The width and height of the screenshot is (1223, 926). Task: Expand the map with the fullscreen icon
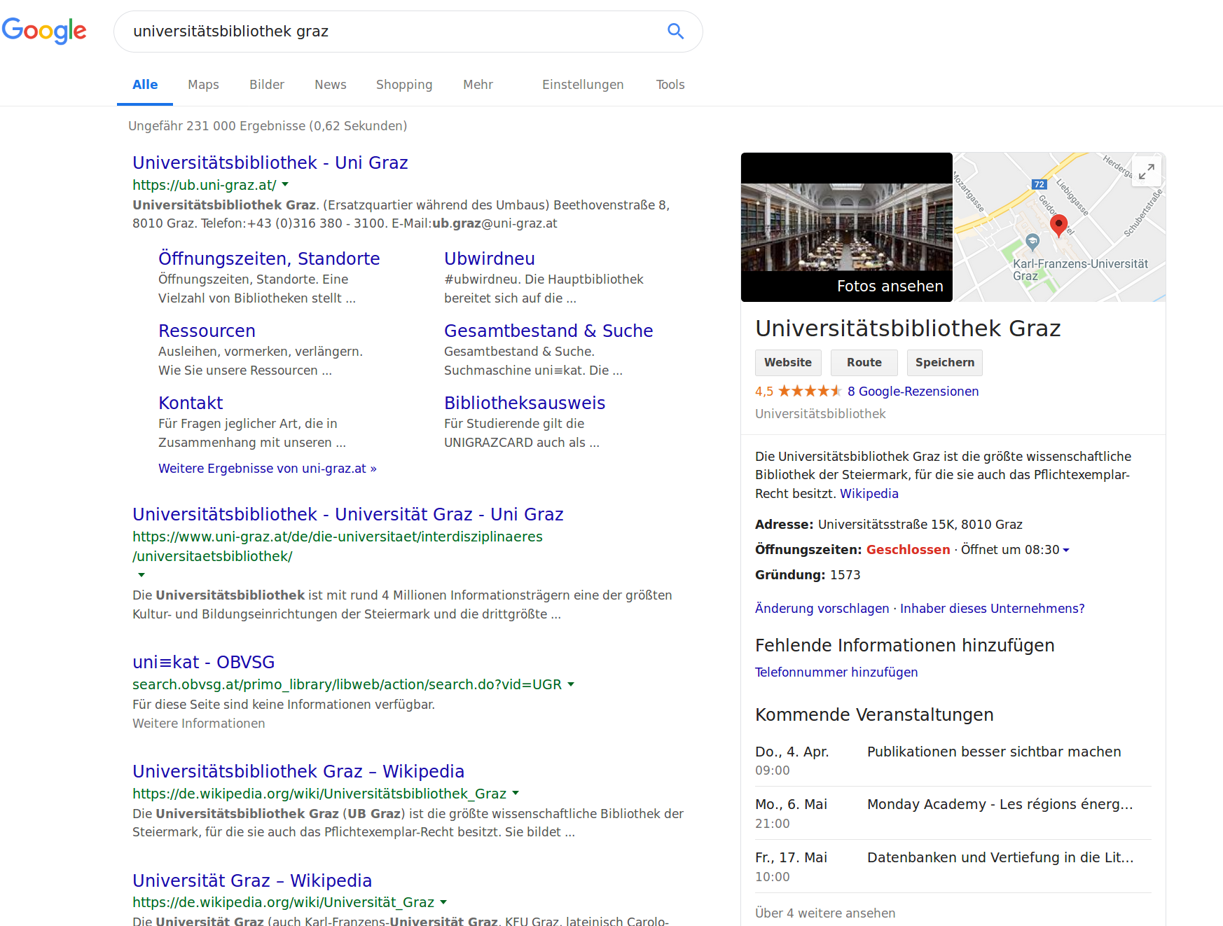click(x=1146, y=171)
